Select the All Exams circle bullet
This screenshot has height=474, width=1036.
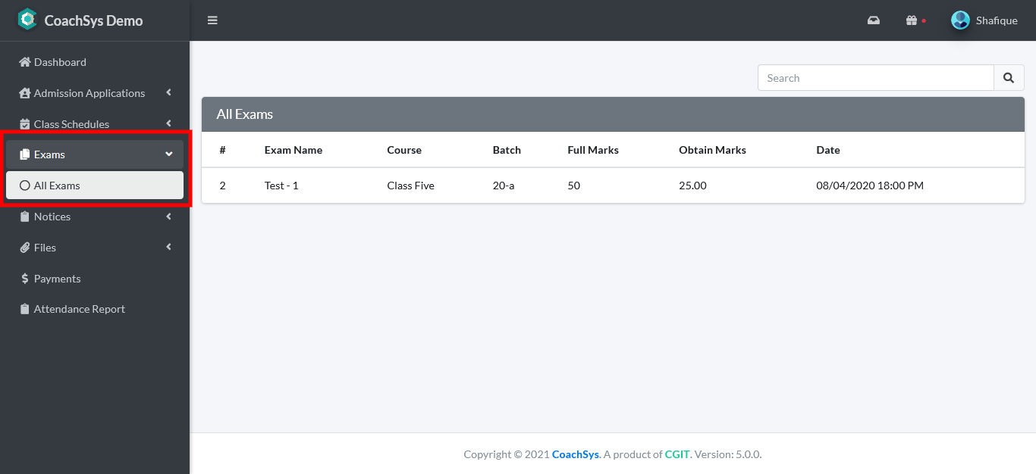point(25,186)
